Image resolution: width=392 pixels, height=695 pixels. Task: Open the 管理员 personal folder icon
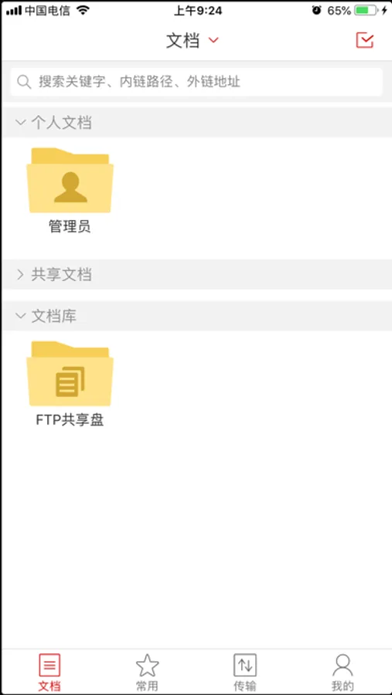[x=70, y=180]
